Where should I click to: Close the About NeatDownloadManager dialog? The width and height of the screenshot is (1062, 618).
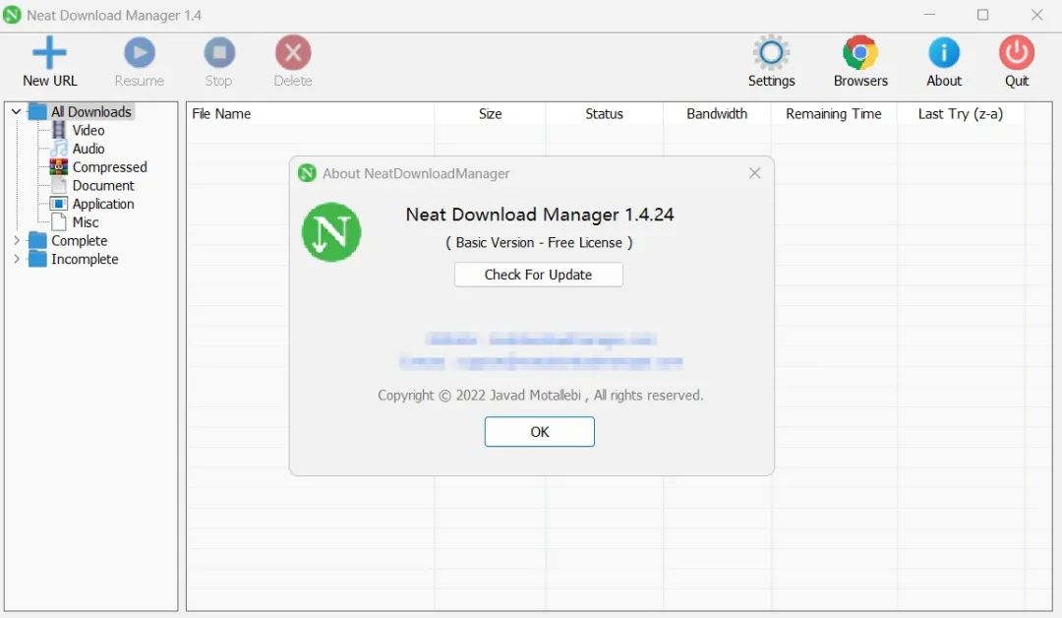[x=754, y=173]
